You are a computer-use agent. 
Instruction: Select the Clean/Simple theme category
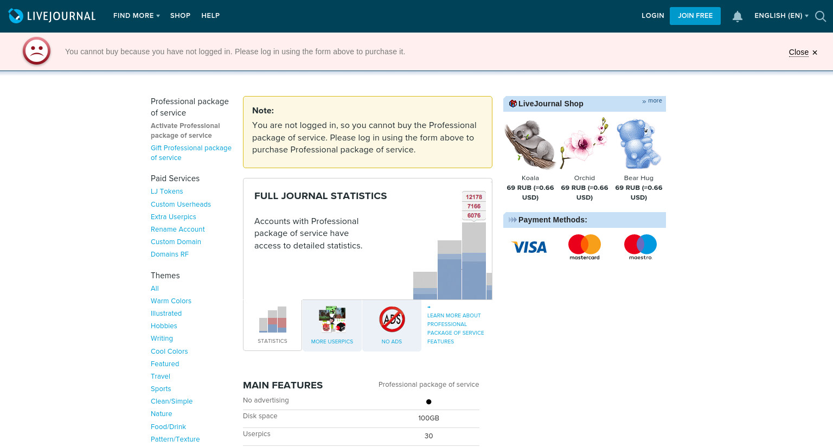click(171, 401)
